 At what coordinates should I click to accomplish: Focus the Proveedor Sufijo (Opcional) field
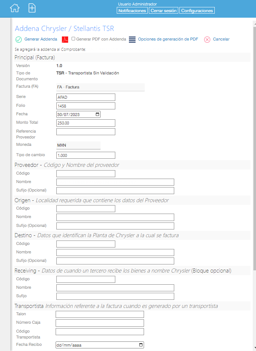coord(115,191)
